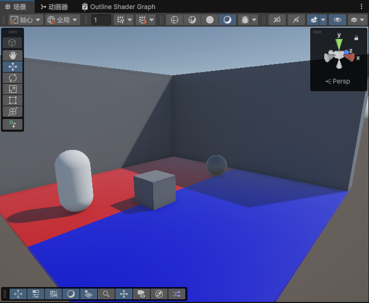Viewport: 369px width, 303px height.
Task: Switch draw mode to Shaded Wireframe
Action: [x=192, y=20]
